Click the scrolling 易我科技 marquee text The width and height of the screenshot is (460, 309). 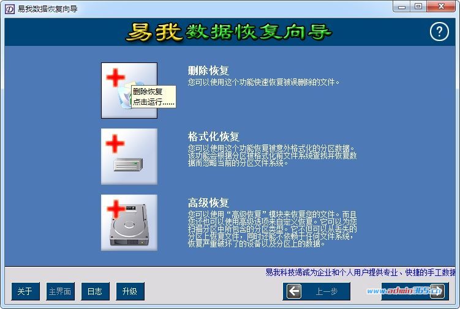[360, 273]
